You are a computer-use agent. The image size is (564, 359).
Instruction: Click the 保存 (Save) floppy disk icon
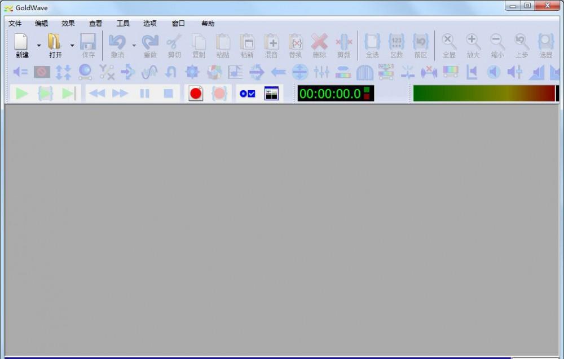pyautogui.click(x=88, y=42)
